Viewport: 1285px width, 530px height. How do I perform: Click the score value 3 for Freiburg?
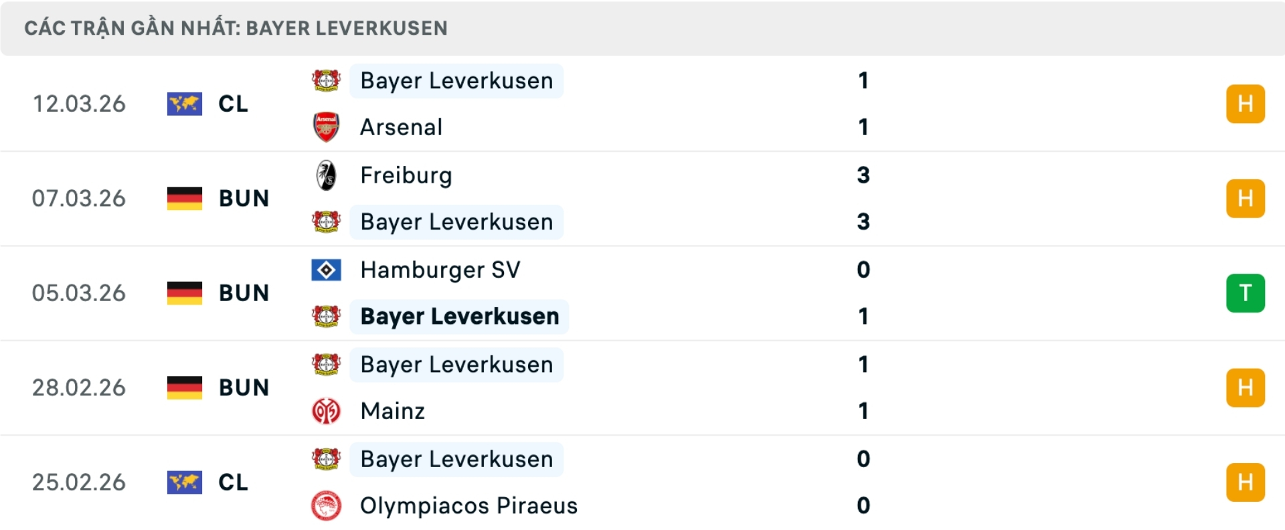tap(863, 175)
